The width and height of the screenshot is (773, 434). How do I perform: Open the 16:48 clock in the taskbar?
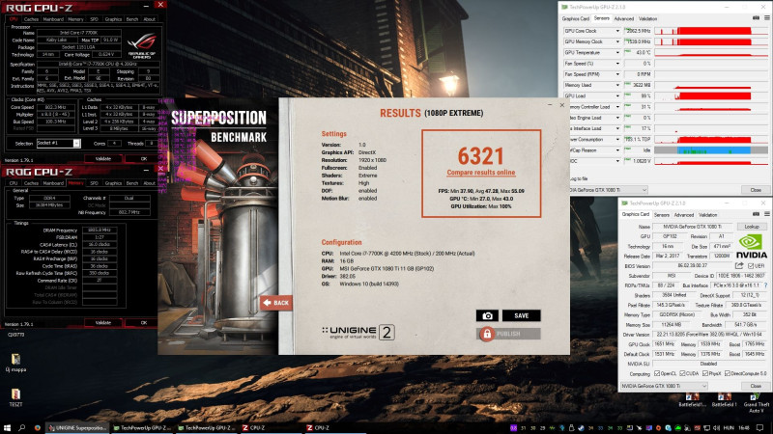[x=744, y=428]
